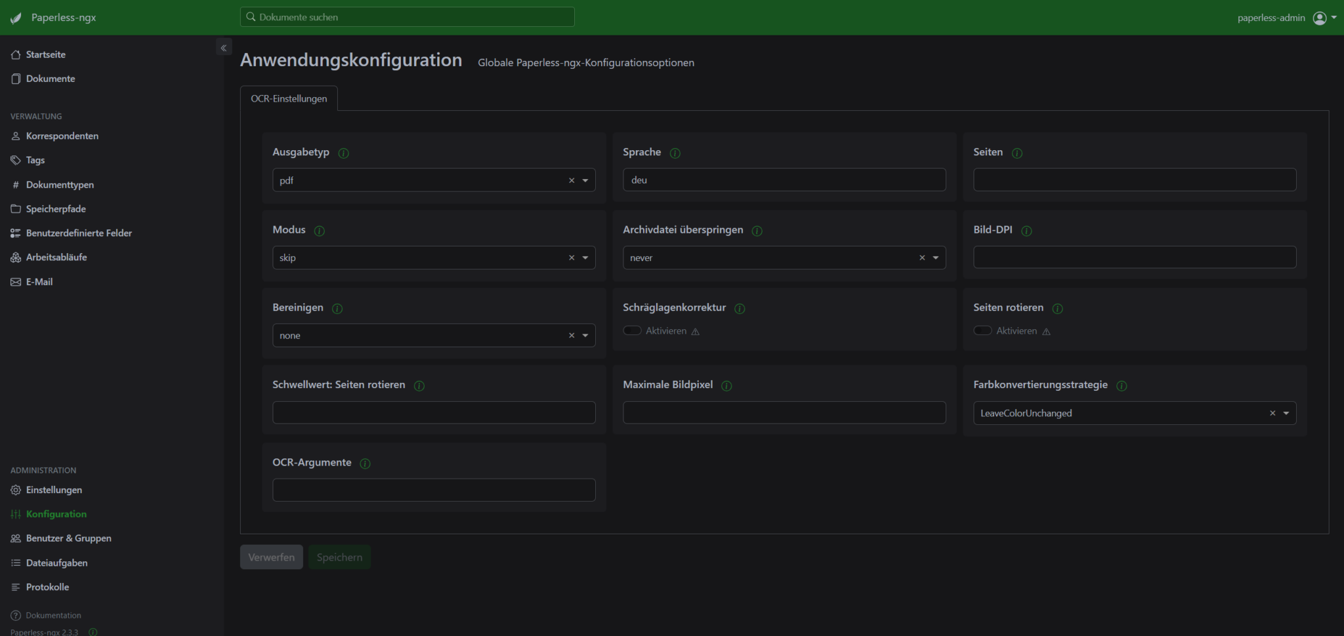Click warning triangle beside Seiten rotieren Aktivieren

1046,332
